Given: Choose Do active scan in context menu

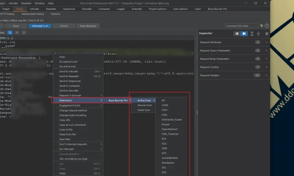Looking at the screenshot, I should click(x=78, y=66).
